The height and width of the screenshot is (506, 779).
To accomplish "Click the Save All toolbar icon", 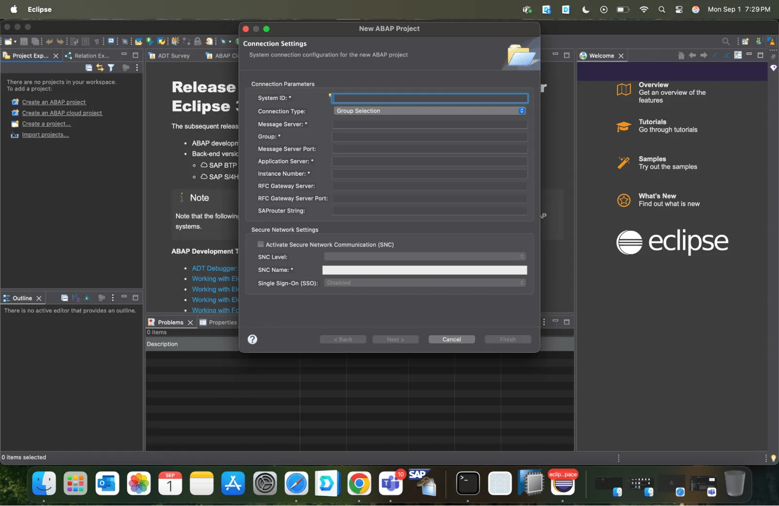I will tap(35, 41).
